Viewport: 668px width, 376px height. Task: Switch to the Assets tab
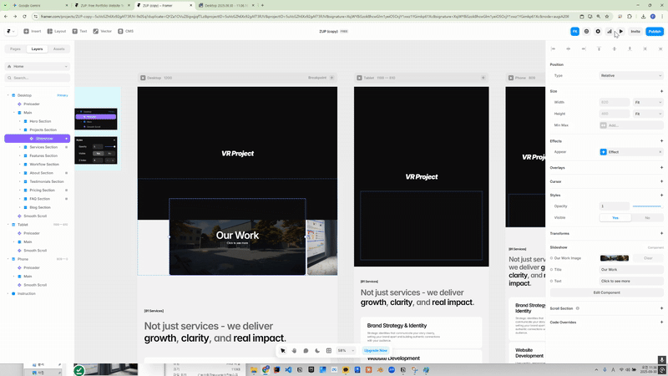pyautogui.click(x=58, y=49)
